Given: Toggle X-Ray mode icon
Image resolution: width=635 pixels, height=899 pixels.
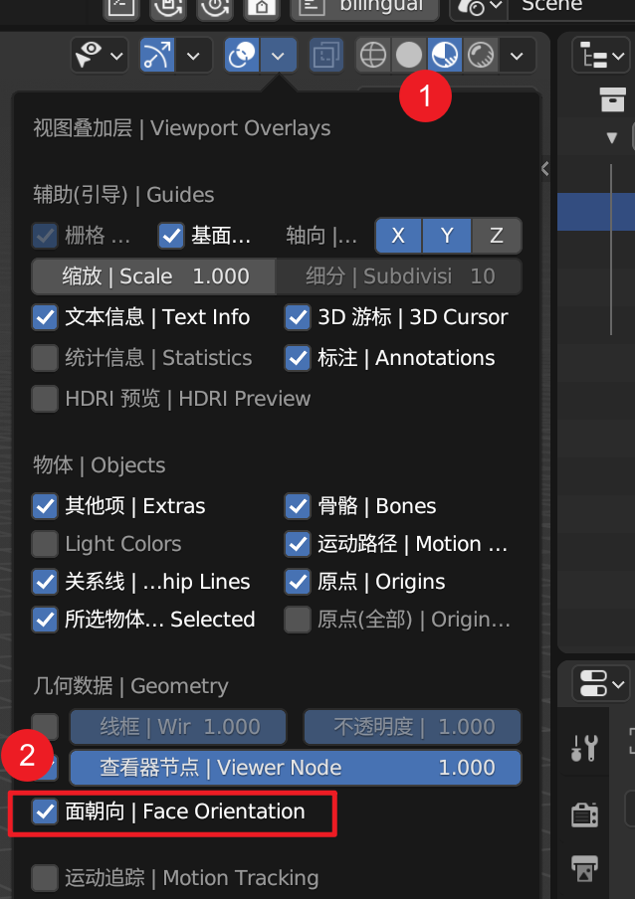Looking at the screenshot, I should point(325,56).
